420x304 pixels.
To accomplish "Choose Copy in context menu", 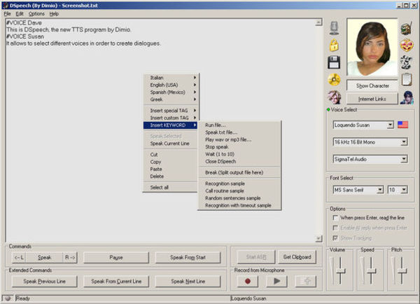I will pos(171,162).
